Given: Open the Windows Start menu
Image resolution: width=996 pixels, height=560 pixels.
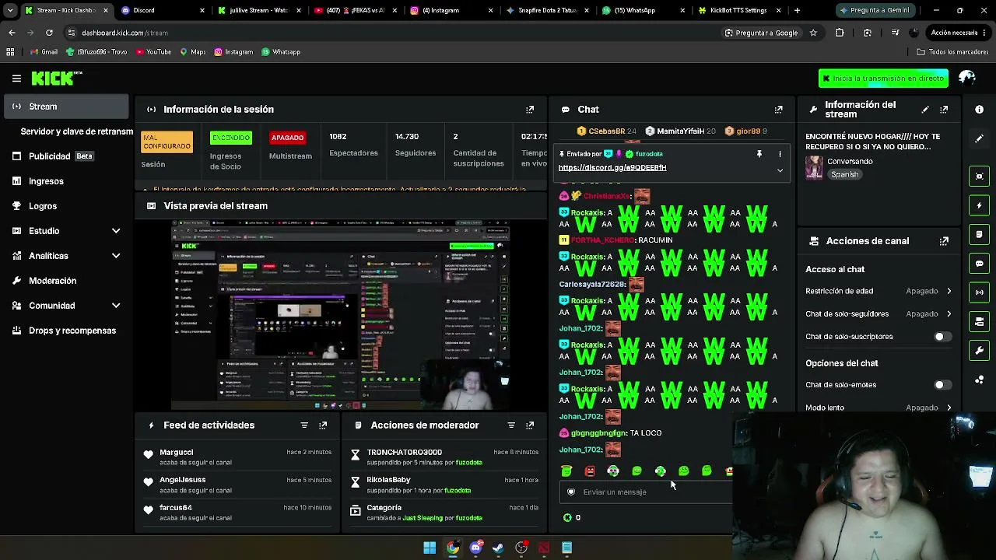Looking at the screenshot, I should (430, 548).
